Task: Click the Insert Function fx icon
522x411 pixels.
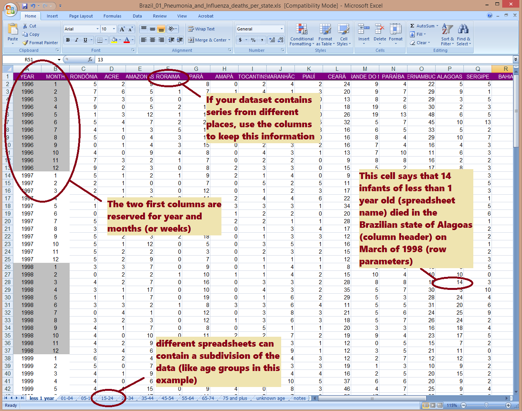Action: (90, 59)
